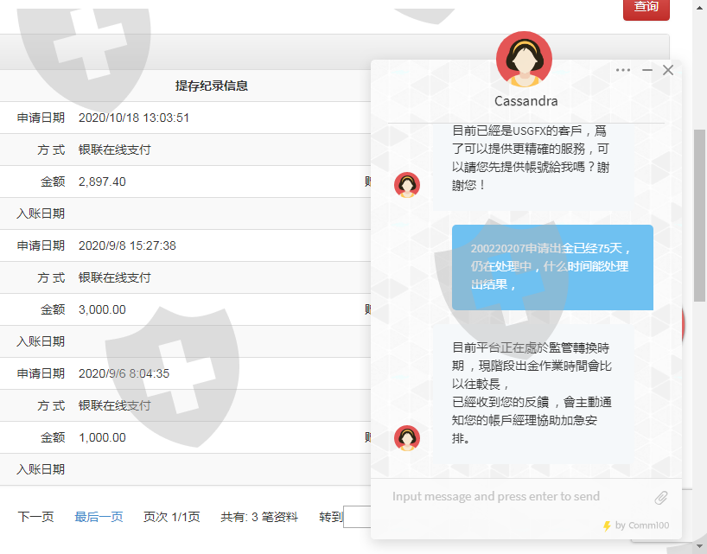
Task: Click the 提存纪录信息 table header
Action: (x=212, y=86)
